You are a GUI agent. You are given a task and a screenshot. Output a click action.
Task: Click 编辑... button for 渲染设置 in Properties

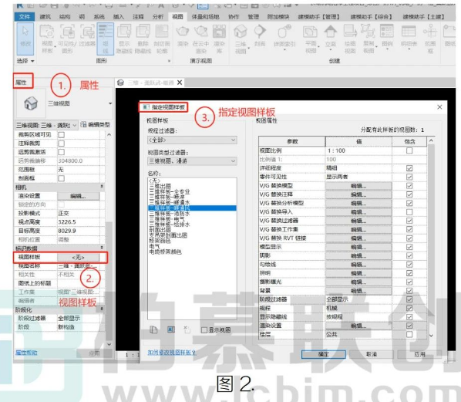tap(78, 196)
